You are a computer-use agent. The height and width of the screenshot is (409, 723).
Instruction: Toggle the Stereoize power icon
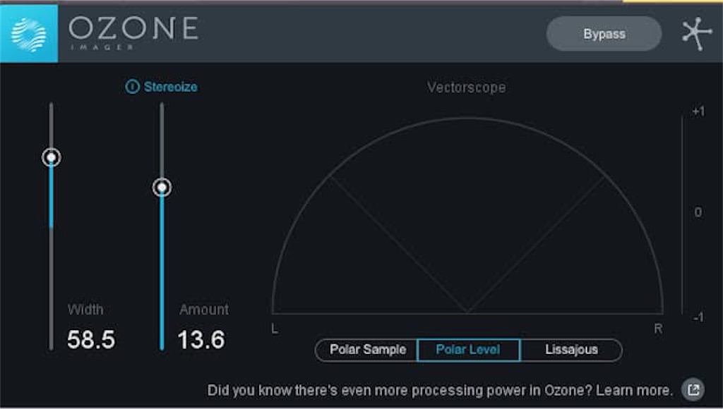click(x=132, y=87)
